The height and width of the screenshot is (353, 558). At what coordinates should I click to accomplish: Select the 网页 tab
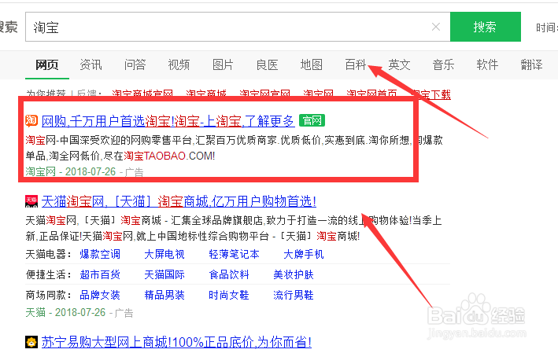click(47, 64)
